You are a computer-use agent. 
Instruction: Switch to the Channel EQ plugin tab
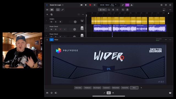point(125,88)
